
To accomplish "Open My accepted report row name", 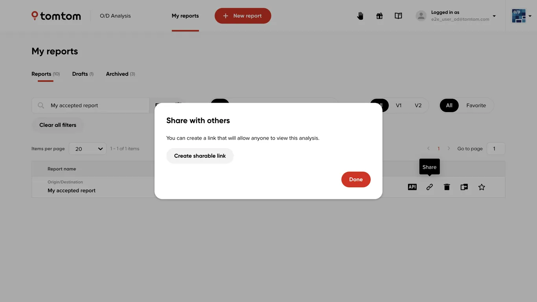I will coord(72,190).
